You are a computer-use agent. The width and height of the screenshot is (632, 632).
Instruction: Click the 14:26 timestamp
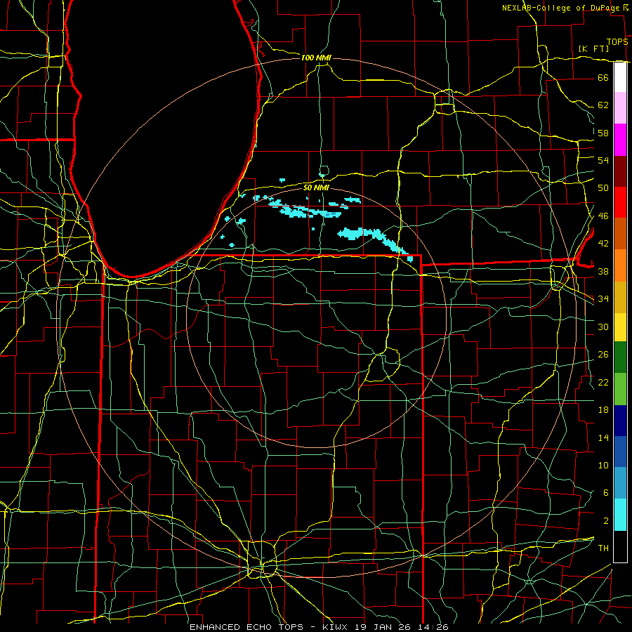(433, 627)
